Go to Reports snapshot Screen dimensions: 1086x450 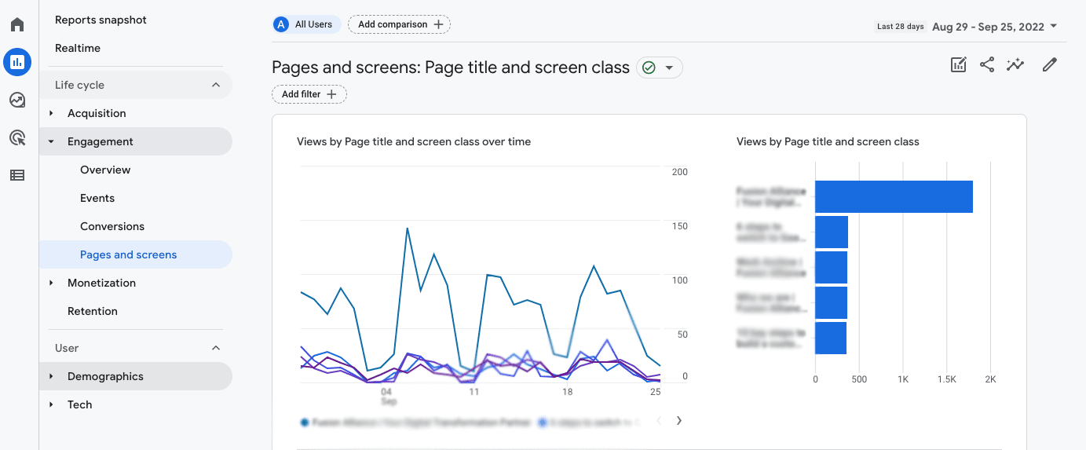[x=101, y=20]
